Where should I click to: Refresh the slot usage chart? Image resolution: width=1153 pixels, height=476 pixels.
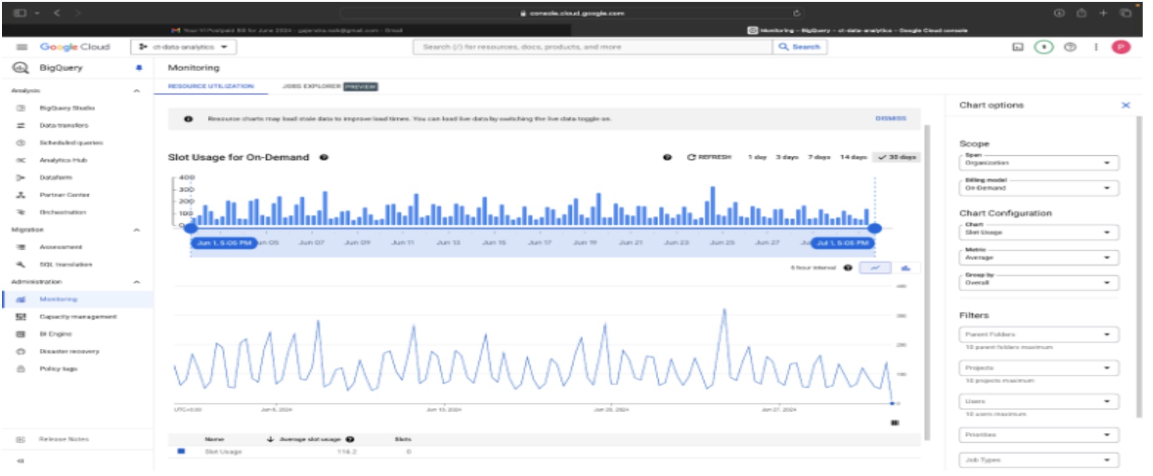[x=709, y=158]
